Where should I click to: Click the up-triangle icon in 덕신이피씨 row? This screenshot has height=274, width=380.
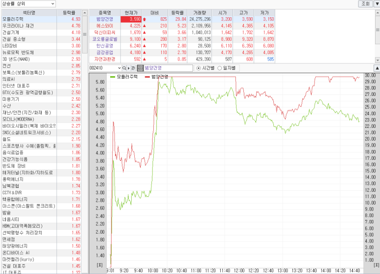click(x=145, y=32)
